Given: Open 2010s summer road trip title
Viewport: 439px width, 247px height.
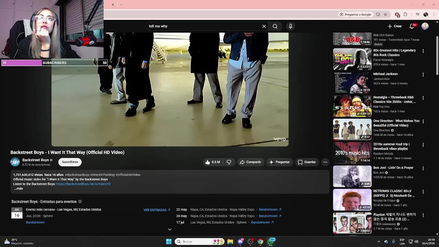Looking at the screenshot, I should tap(391, 146).
